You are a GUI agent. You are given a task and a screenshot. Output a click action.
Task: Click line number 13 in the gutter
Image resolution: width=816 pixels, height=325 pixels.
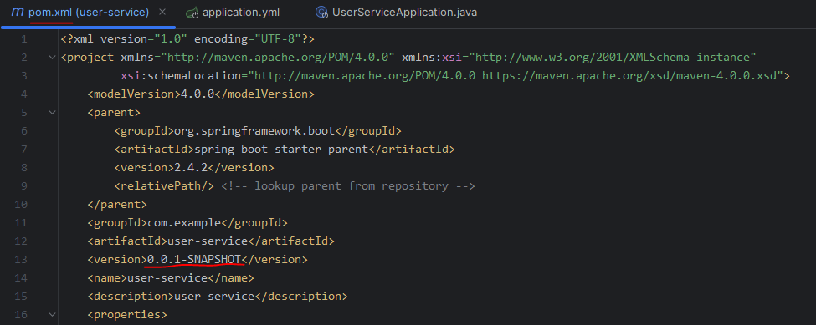[21, 259]
